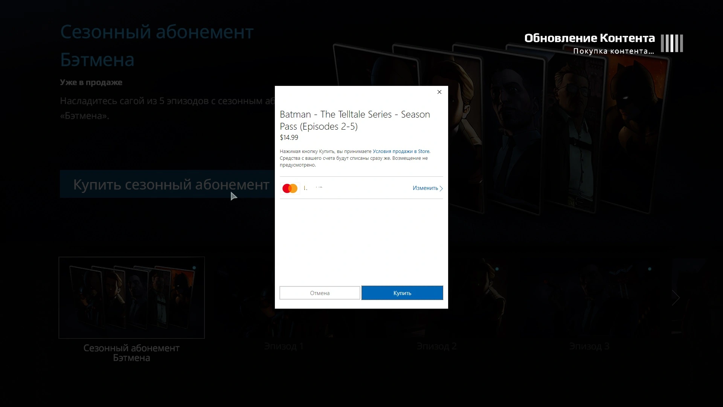The height and width of the screenshot is (407, 723).
Task: Select the Эпизод 3 thumbnail
Action: tap(589, 298)
